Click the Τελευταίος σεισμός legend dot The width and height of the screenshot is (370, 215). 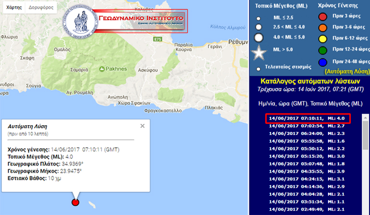click(259, 68)
